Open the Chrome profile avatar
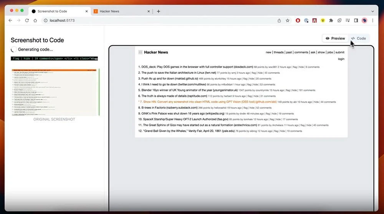Screen dimensions: 384x214 [x=364, y=21]
